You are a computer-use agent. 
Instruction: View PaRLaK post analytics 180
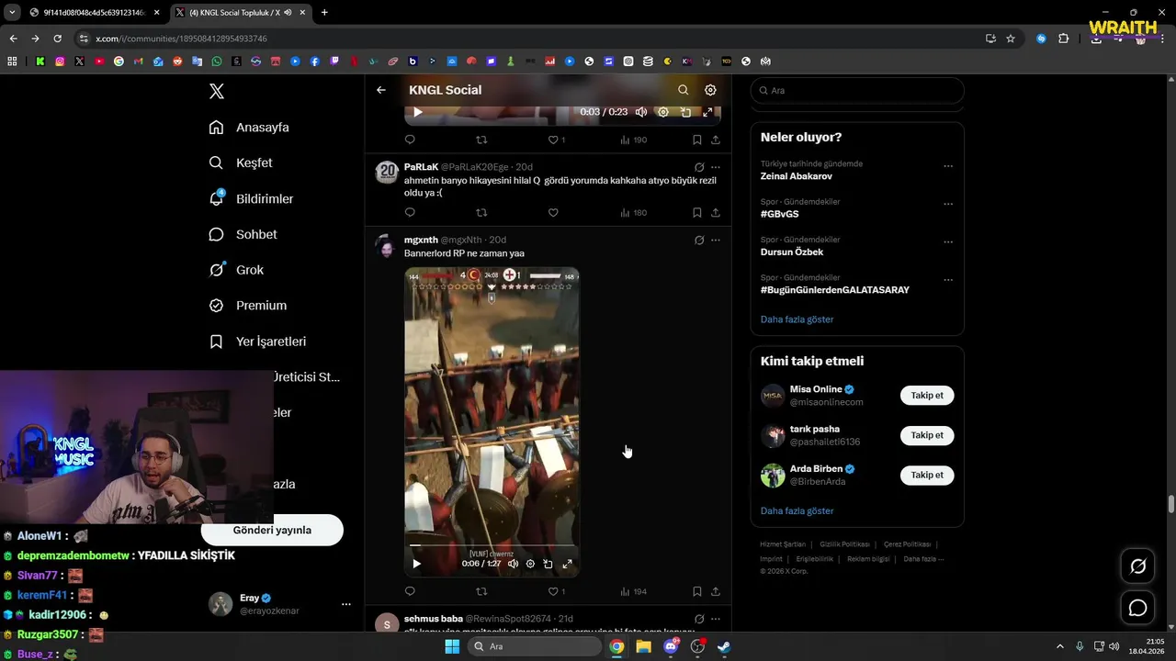point(634,213)
